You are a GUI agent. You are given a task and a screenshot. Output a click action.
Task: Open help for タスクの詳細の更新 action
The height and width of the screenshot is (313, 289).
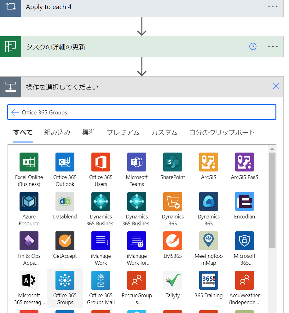[253, 47]
